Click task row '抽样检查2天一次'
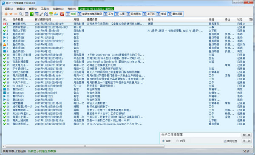255x155 pixels. coord(127,107)
